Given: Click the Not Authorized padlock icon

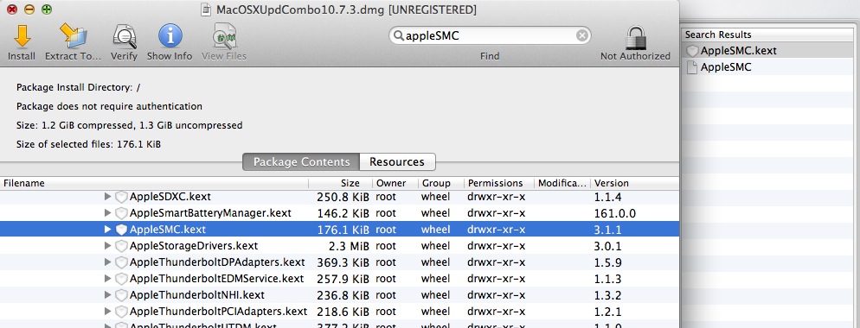Looking at the screenshot, I should pos(636,38).
